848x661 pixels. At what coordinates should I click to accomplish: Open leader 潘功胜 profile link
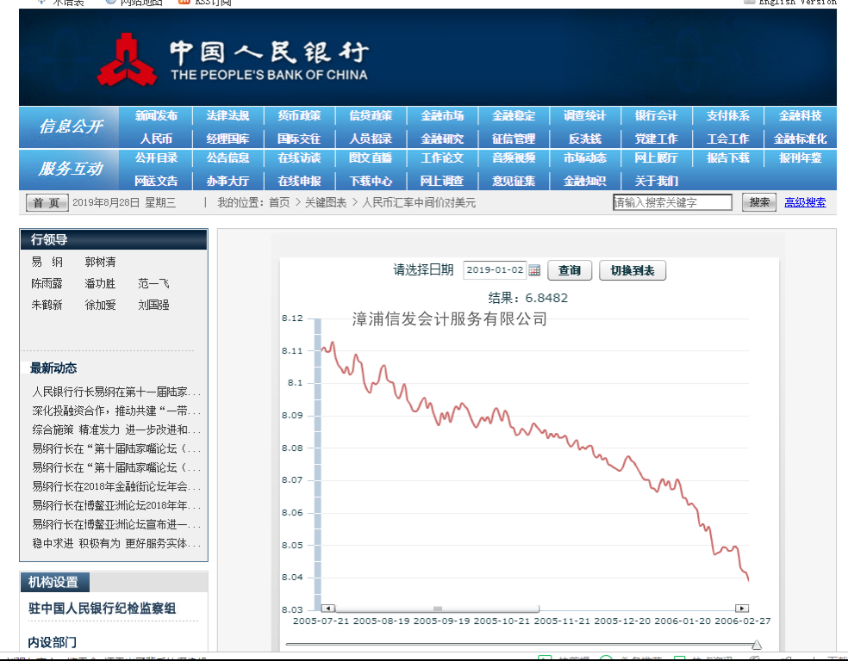tap(100, 283)
